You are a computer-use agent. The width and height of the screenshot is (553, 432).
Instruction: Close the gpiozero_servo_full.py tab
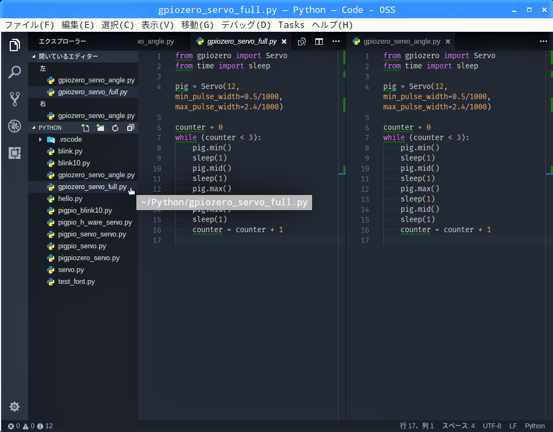tap(284, 41)
